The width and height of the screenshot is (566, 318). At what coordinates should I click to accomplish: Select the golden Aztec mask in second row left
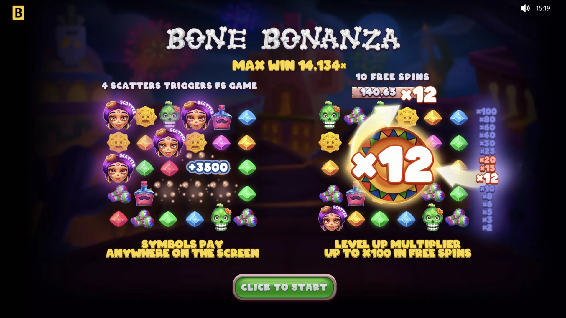click(x=118, y=143)
